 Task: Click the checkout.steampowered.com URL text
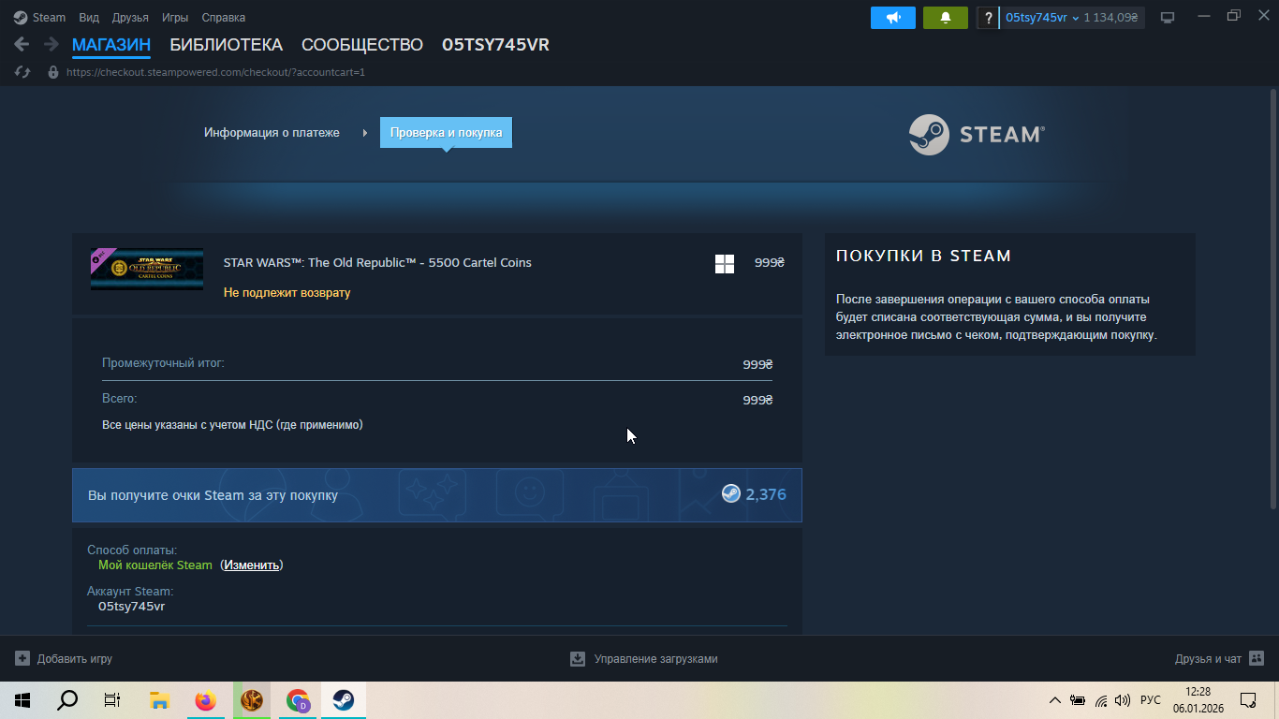(215, 72)
